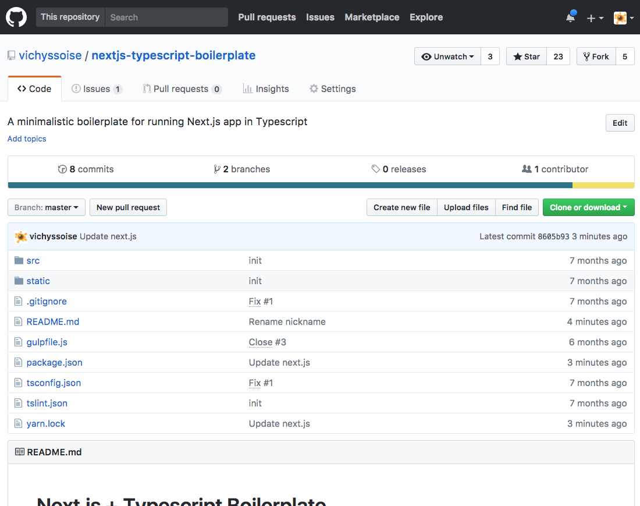Screen dimensions: 640x506
Task: Click the releases tag icon
Action: (375, 169)
